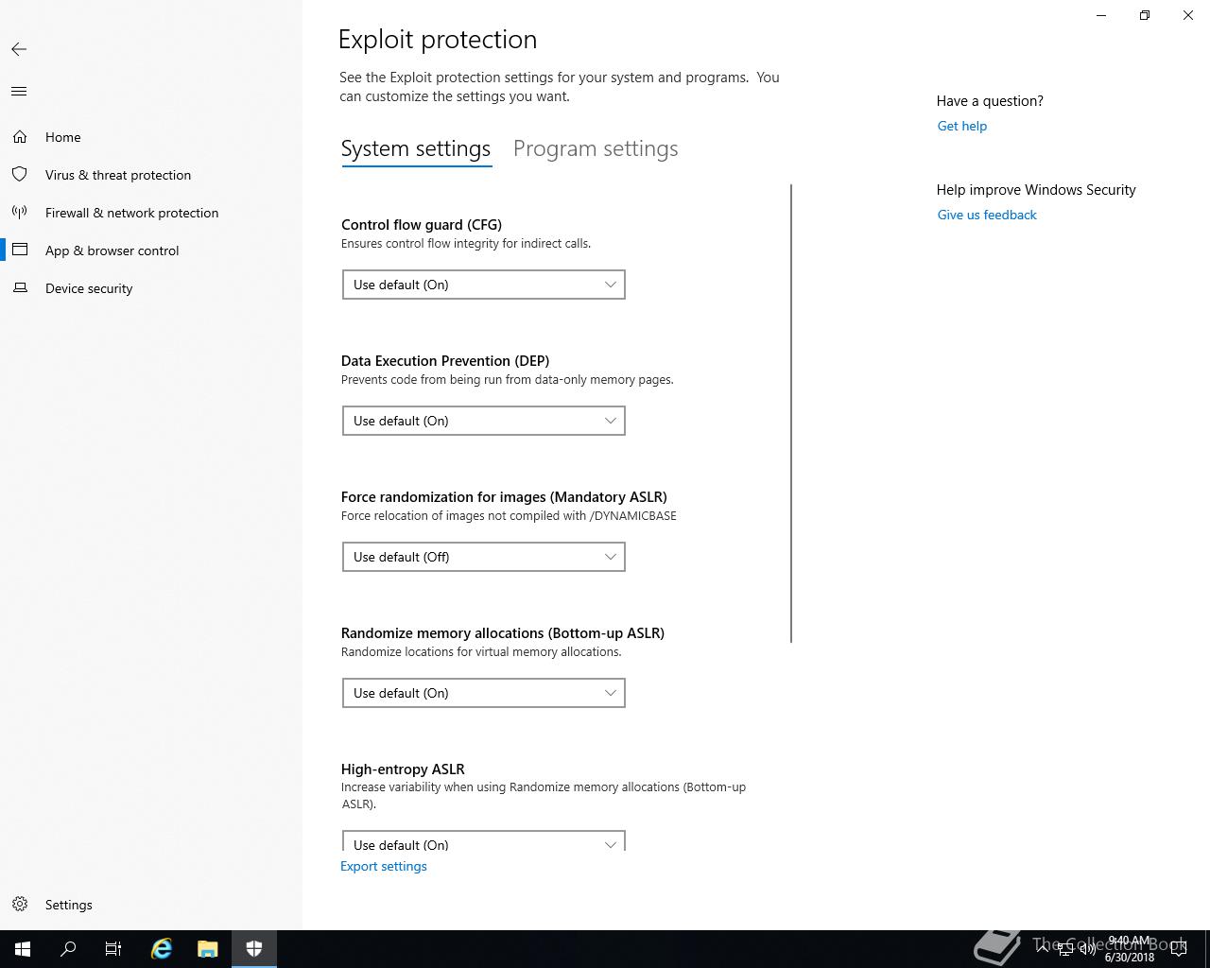Click 'Control flow guard (CFG)' heading
1210x968 pixels.
pos(422,225)
